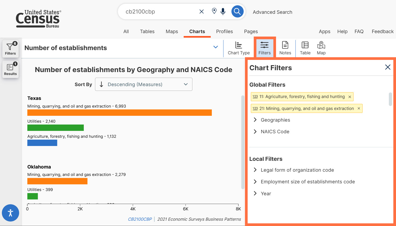The height and width of the screenshot is (226, 396).
Task: Open the Notes panel
Action: tap(285, 48)
